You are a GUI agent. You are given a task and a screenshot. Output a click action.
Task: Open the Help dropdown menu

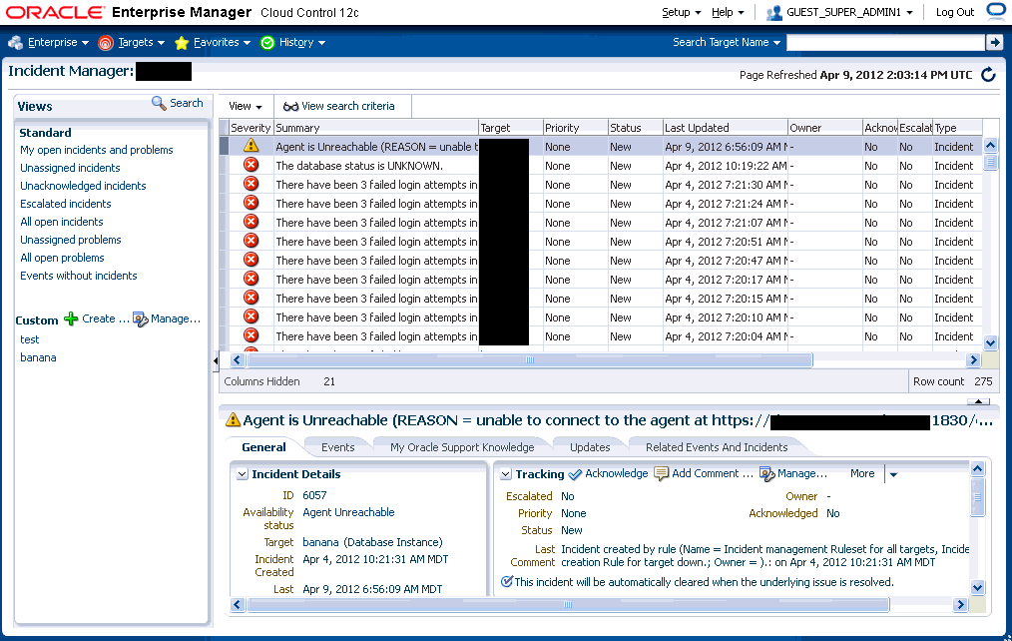[x=728, y=12]
